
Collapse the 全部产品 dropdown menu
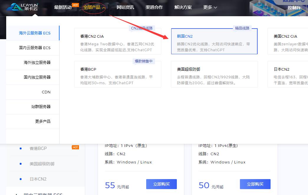coord(94,7)
